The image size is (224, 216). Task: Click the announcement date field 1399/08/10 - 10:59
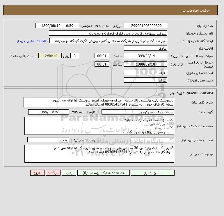[x=57, y=26]
